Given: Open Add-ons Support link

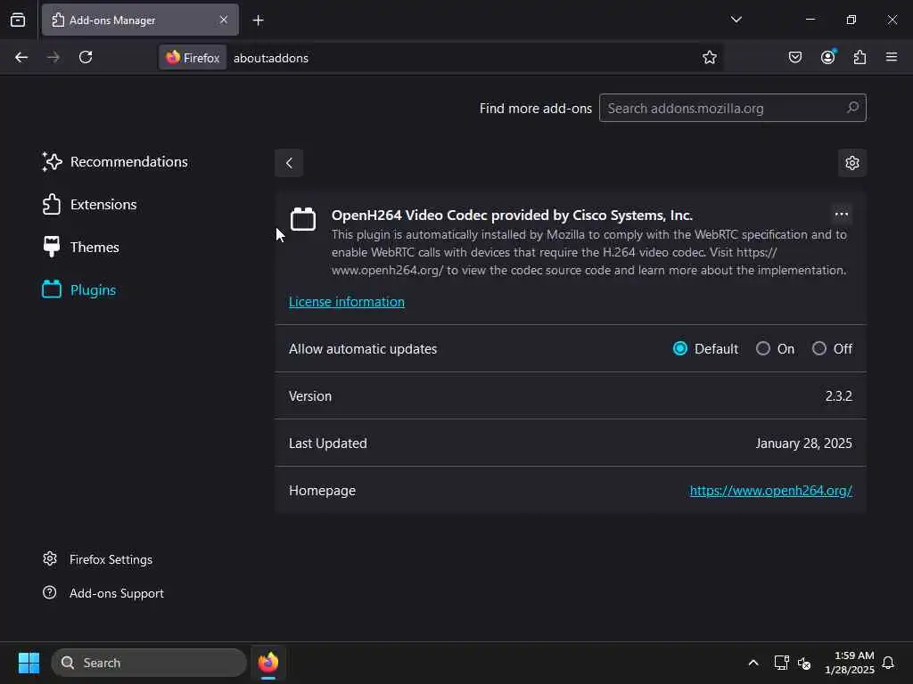Looking at the screenshot, I should [103, 593].
